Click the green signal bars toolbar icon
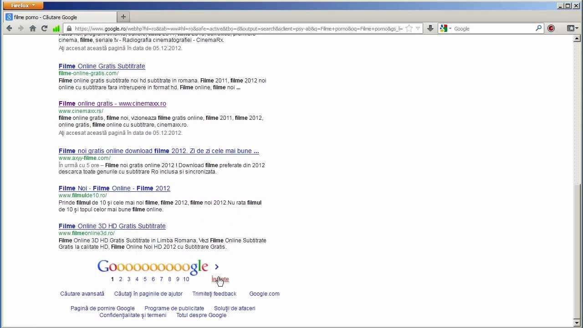This screenshot has width=583, height=328. coord(56,28)
